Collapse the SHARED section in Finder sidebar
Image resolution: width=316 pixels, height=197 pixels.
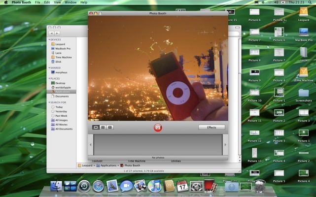pos(49,68)
